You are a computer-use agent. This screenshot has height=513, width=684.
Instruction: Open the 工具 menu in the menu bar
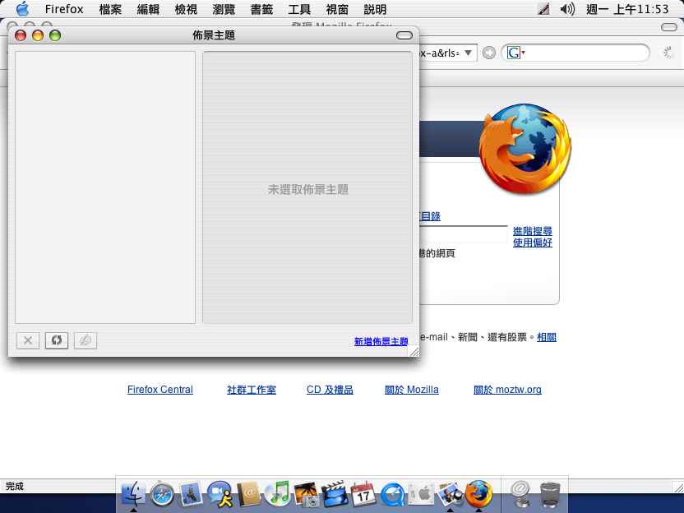point(299,9)
